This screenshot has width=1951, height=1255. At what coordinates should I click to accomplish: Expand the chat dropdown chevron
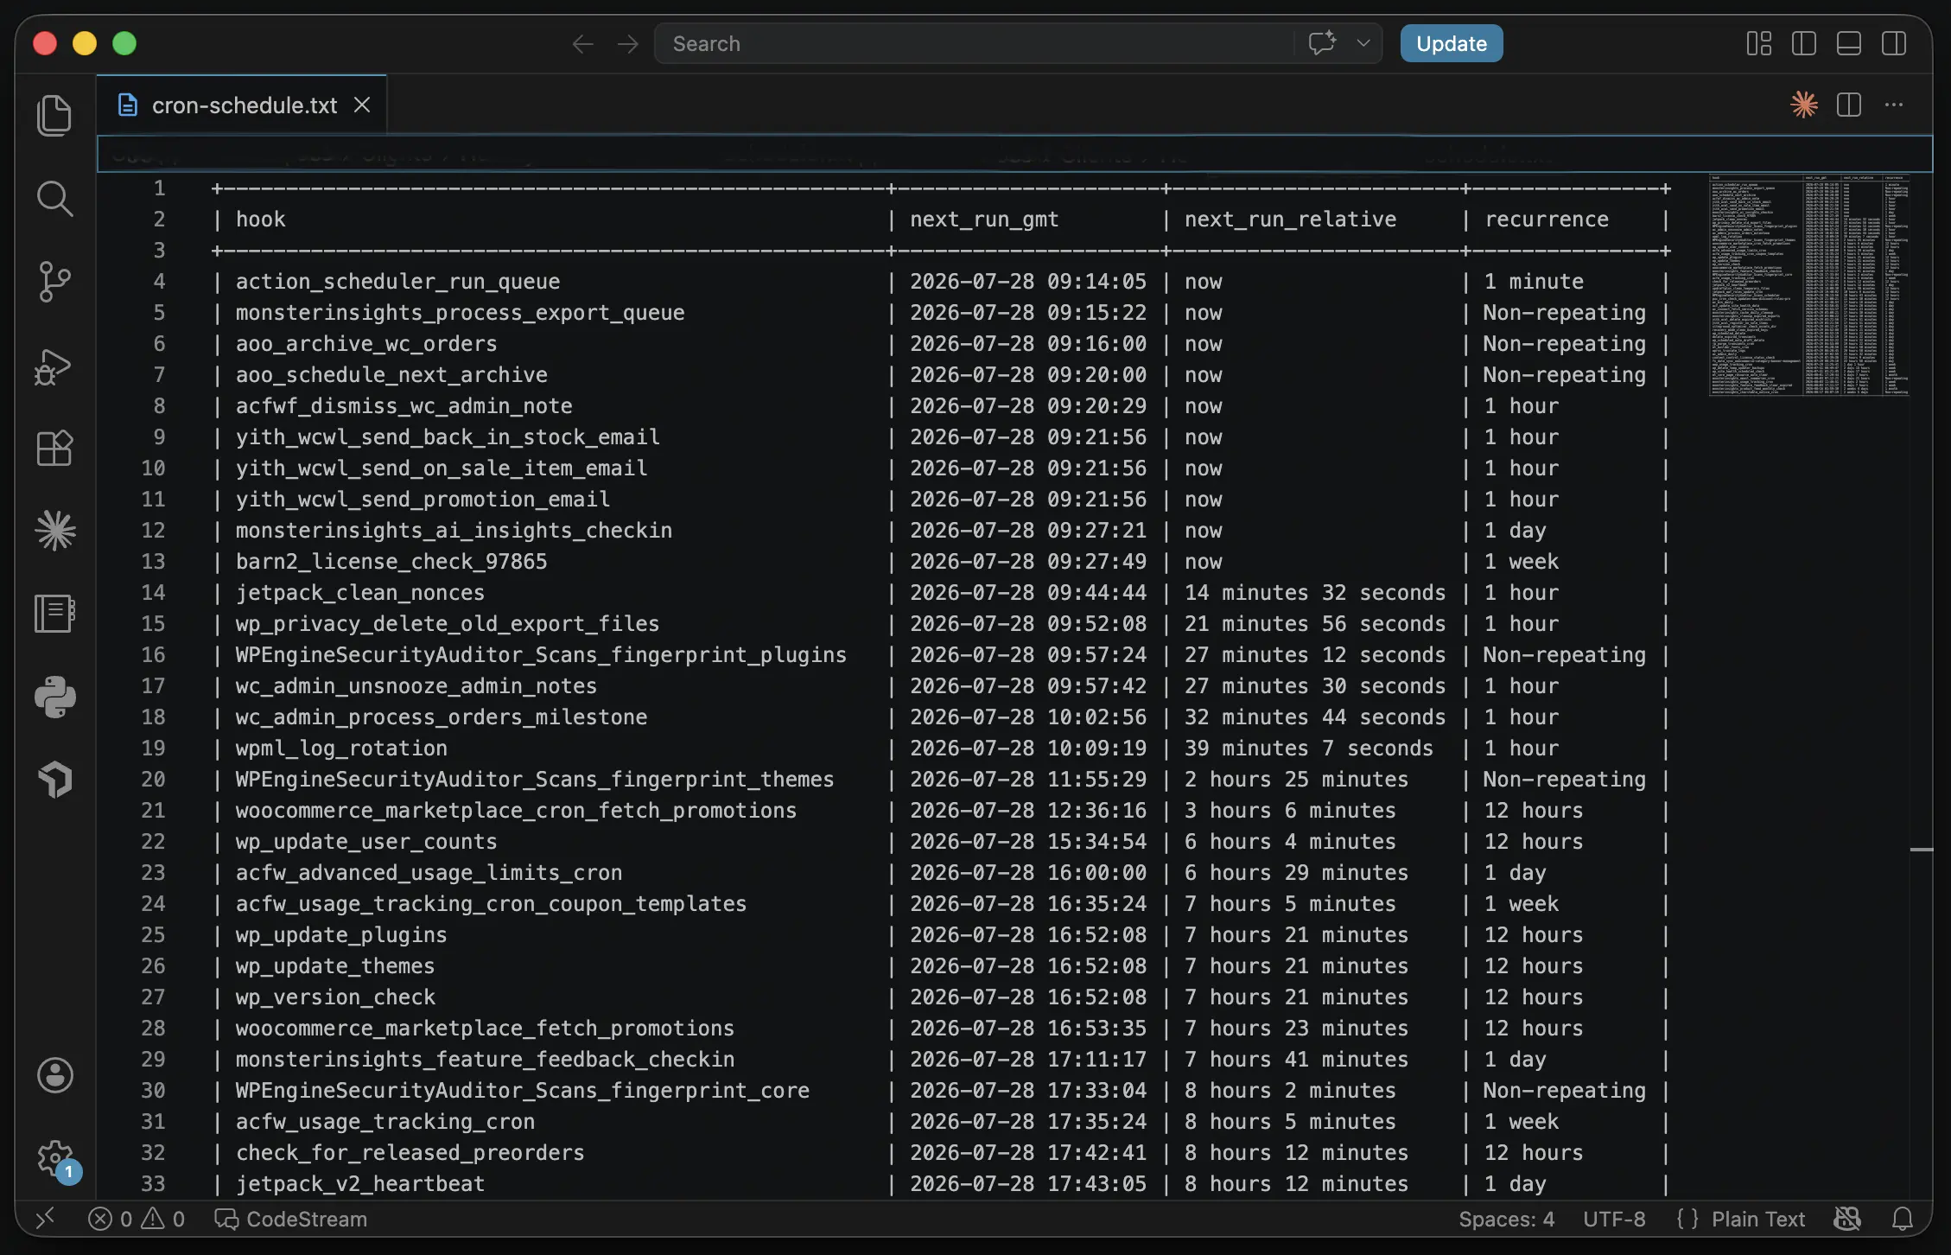click(1363, 43)
